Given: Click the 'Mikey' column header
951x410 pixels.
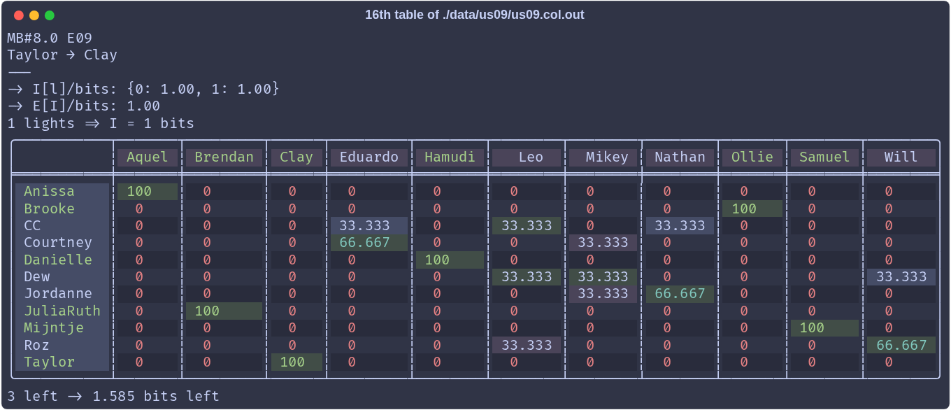Looking at the screenshot, I should click(x=603, y=157).
